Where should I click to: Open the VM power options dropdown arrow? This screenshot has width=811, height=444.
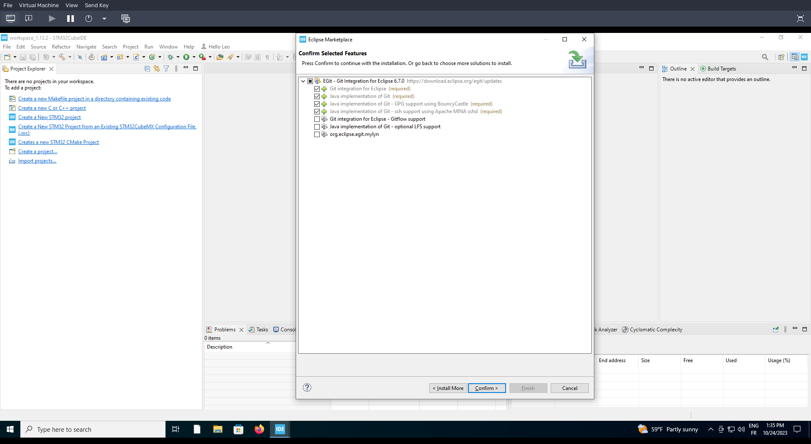coord(104,19)
